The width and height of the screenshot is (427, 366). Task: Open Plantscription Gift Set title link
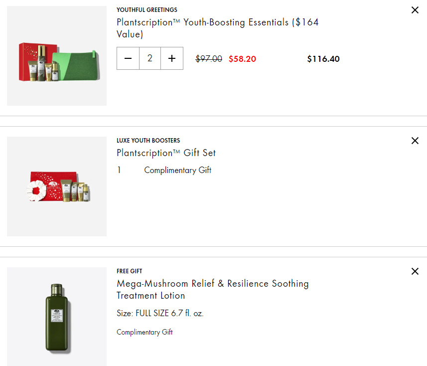(166, 153)
